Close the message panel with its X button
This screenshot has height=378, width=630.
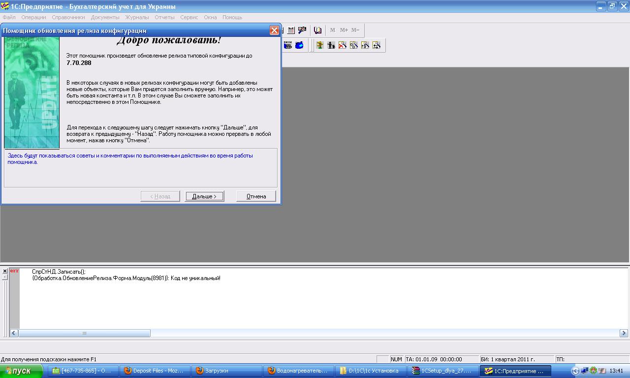pyautogui.click(x=5, y=271)
